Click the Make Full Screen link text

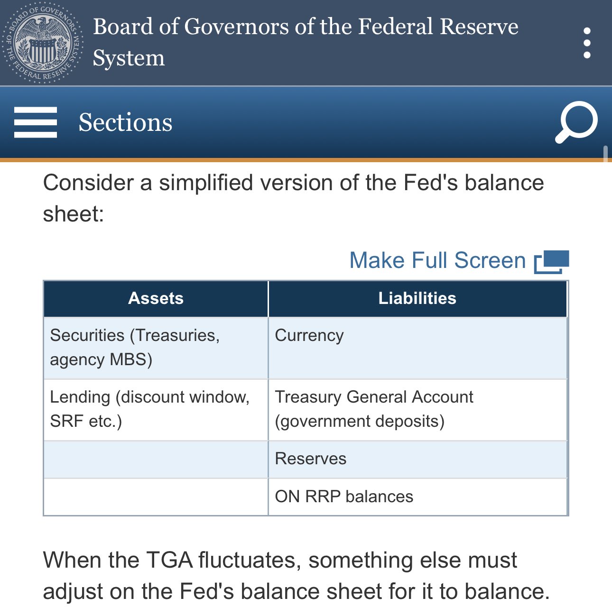437,260
